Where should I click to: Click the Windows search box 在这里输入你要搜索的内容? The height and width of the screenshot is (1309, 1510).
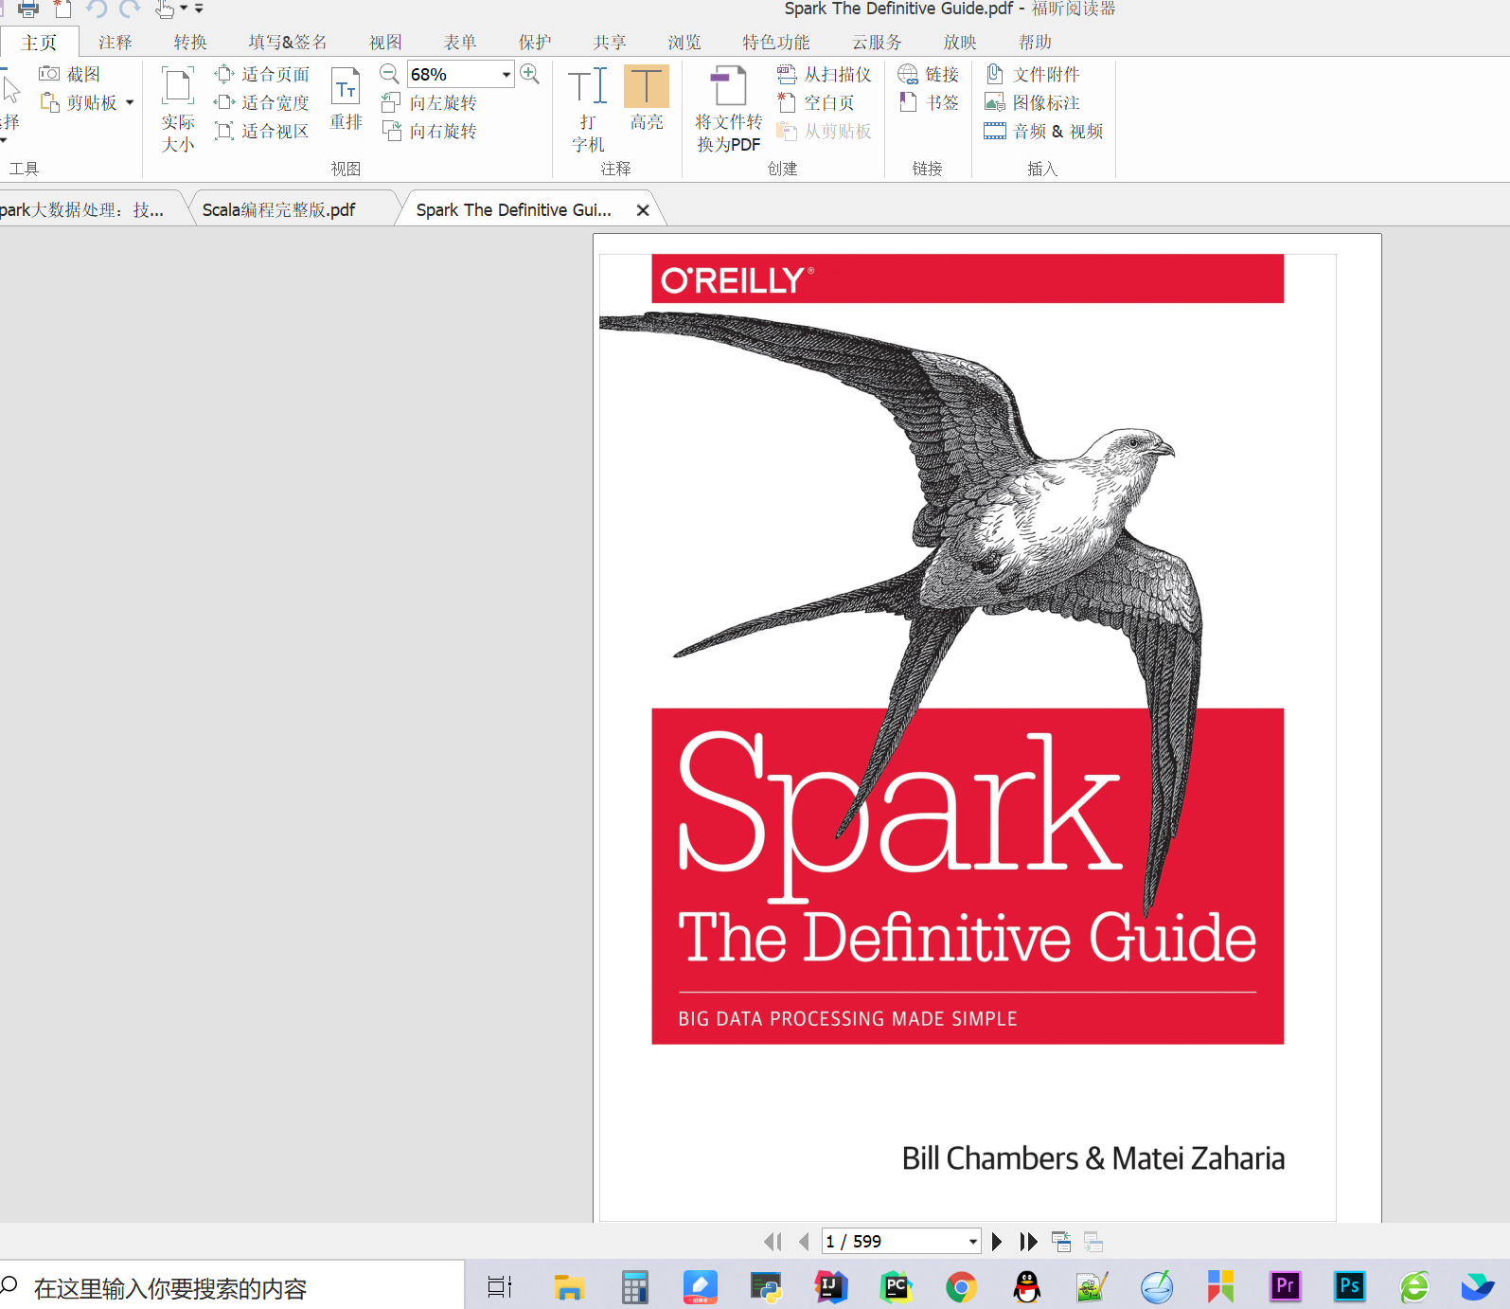point(232,1287)
